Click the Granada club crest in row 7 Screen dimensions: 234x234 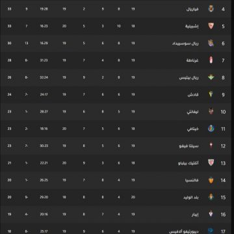[x=211, y=60]
